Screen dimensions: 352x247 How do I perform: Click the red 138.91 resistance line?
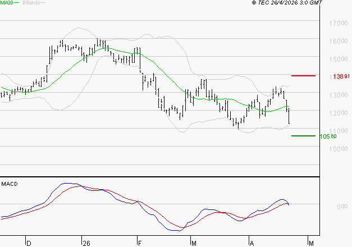(303, 76)
